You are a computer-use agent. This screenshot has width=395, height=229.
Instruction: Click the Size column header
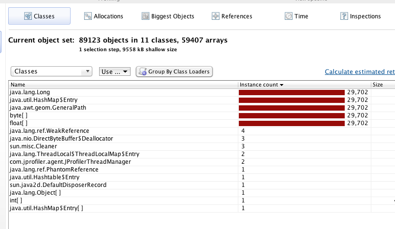click(x=378, y=85)
